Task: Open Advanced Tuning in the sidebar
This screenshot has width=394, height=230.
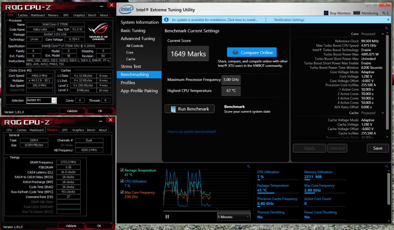Action: 138,39
